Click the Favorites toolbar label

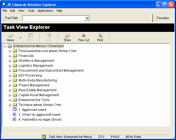(x=163, y=18)
